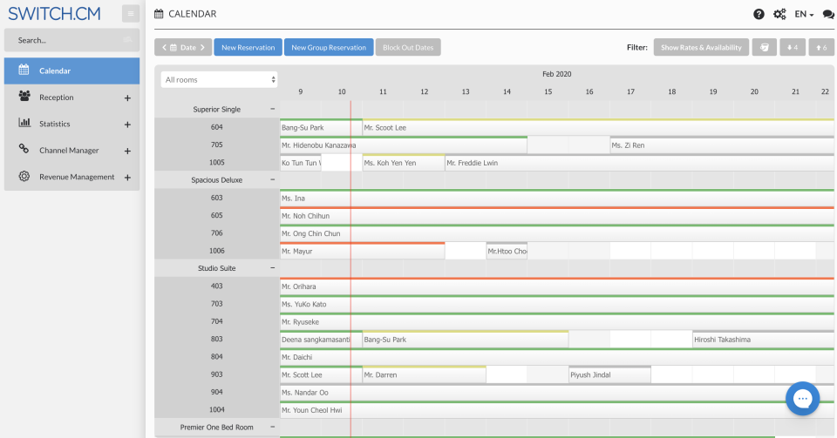Open the All rooms dropdown
Image resolution: width=837 pixels, height=438 pixels.
(x=220, y=79)
